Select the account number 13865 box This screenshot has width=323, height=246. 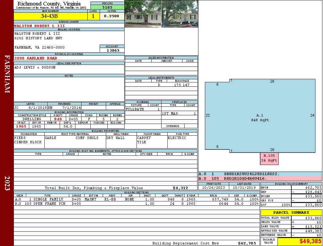112,50
